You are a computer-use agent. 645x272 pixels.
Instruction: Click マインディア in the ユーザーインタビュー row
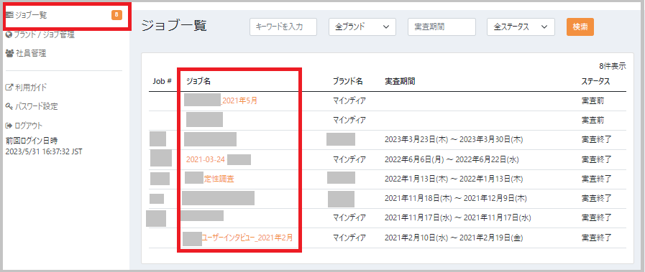349,238
